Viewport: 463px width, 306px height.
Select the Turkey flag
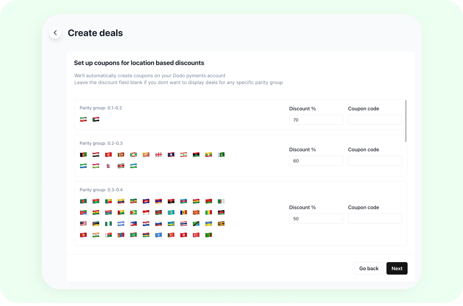[196, 235]
